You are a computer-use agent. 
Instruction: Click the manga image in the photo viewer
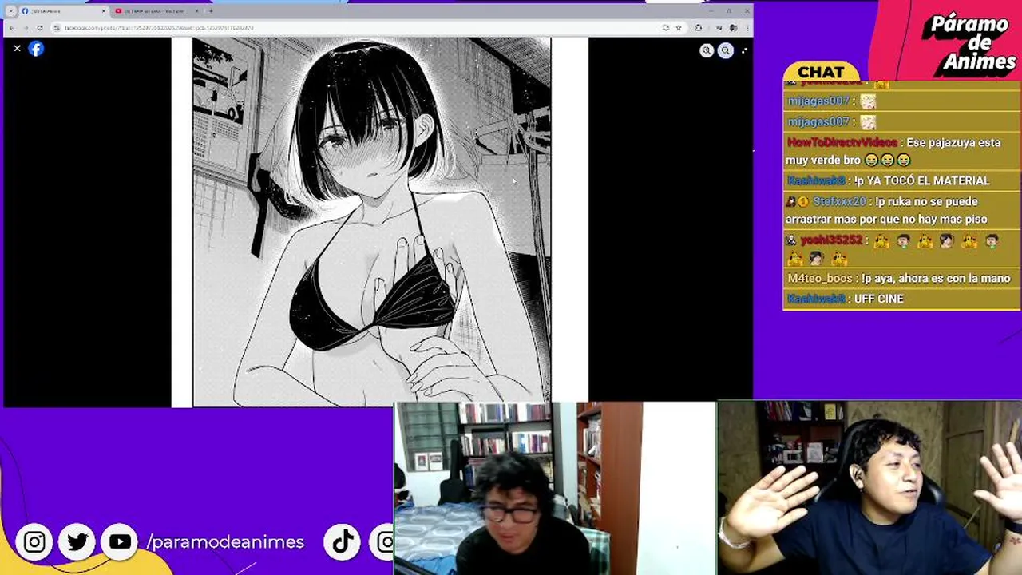coord(371,222)
